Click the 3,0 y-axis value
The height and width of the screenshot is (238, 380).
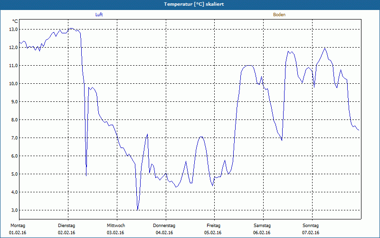[14, 210]
